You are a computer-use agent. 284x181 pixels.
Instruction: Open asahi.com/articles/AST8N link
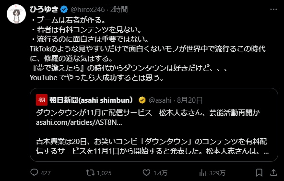click(x=79, y=122)
